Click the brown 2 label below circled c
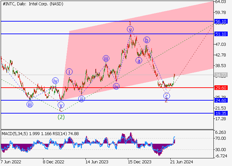 166,101
